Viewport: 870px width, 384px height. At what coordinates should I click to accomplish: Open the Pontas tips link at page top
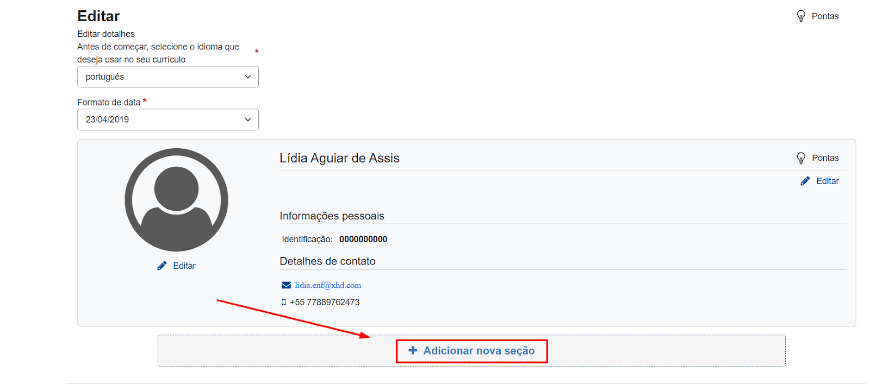pos(825,16)
